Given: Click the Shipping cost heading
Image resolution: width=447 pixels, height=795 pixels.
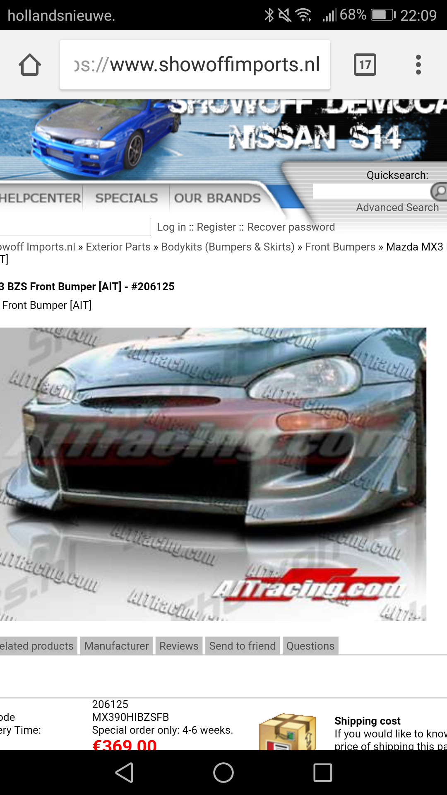Looking at the screenshot, I should point(368,721).
